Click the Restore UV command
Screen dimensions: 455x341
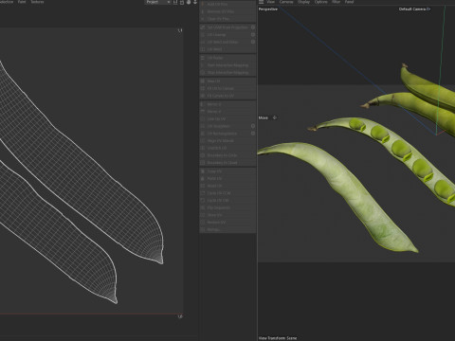(227, 223)
